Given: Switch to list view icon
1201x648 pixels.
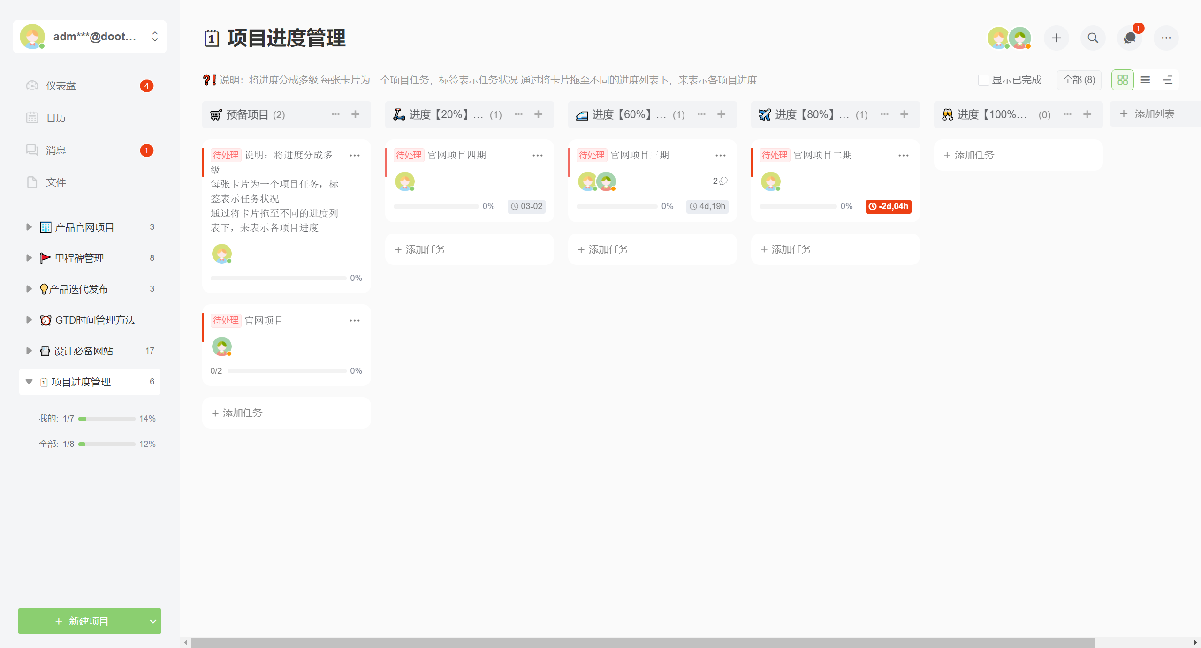Looking at the screenshot, I should [x=1145, y=80].
